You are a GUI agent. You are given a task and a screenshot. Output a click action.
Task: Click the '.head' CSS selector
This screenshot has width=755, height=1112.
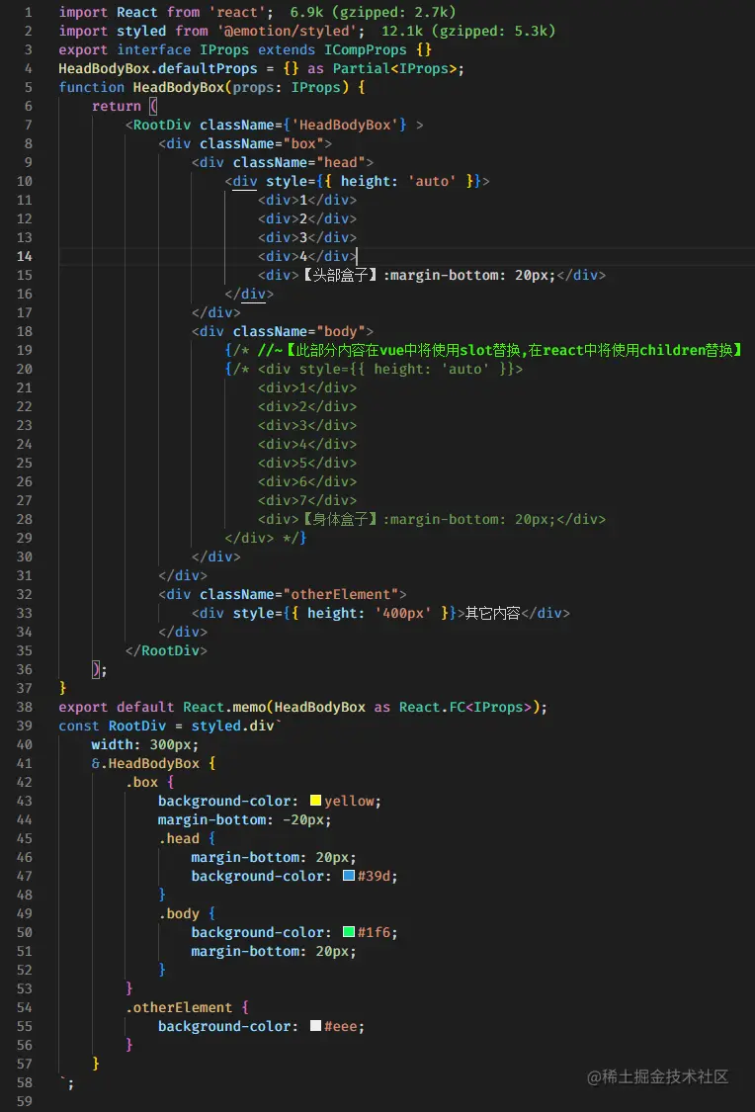click(x=179, y=838)
